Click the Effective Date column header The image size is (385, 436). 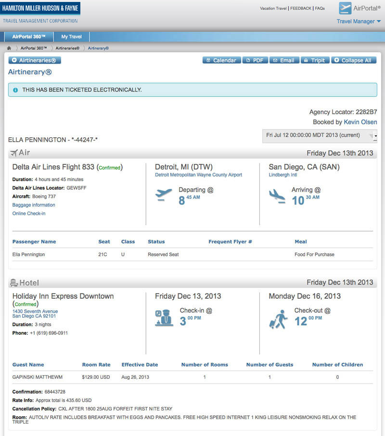pyautogui.click(x=140, y=365)
